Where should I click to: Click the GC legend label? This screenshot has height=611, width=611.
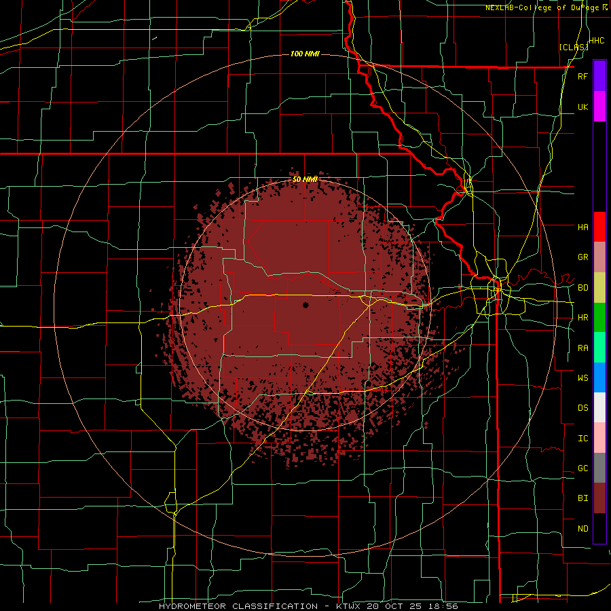pyautogui.click(x=582, y=468)
